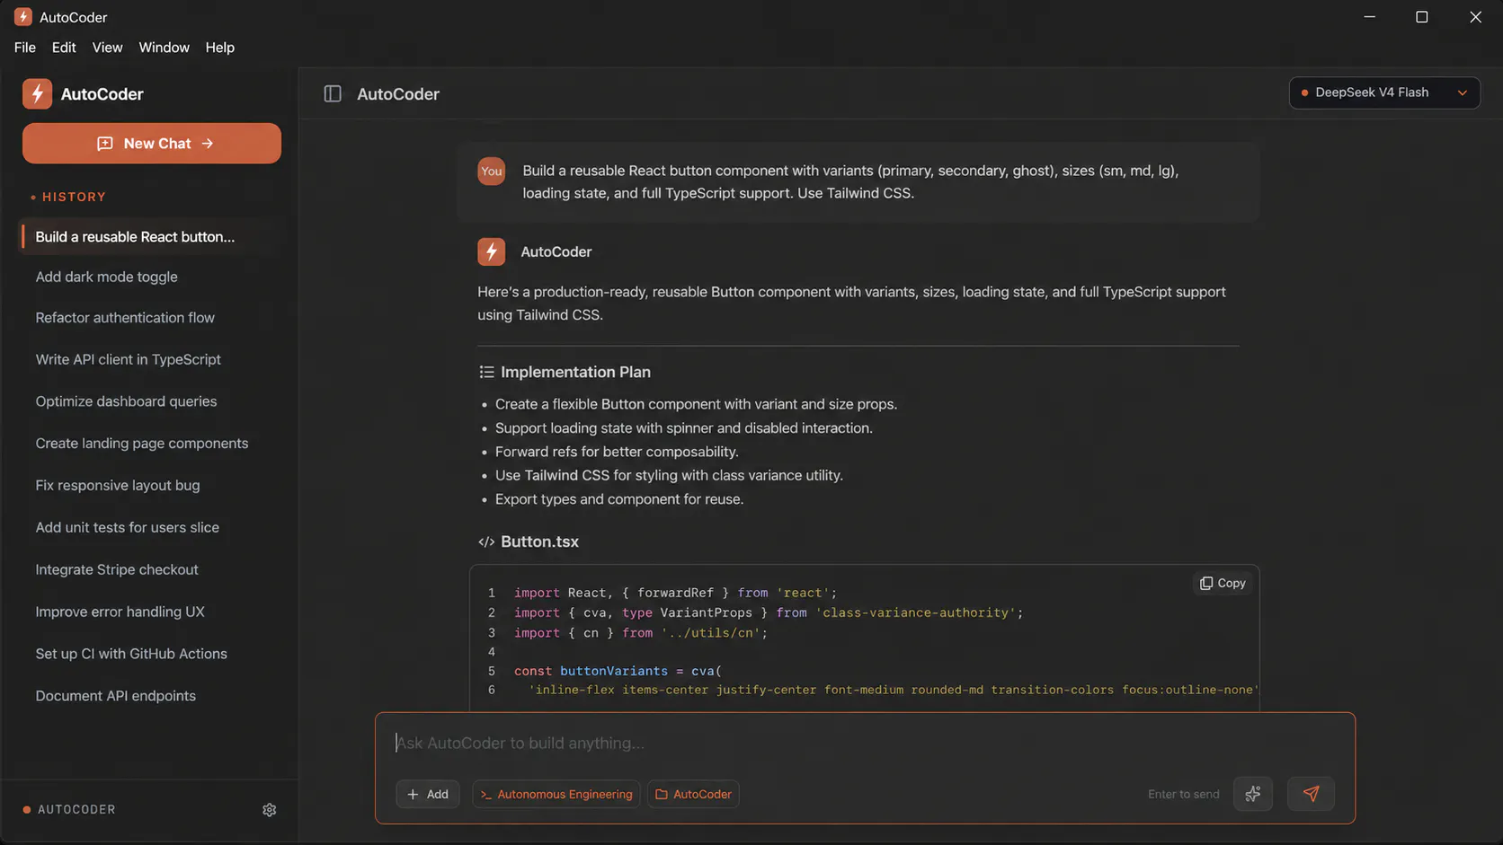The image size is (1503, 845).
Task: Click the code brackets icon beside Button.tsx
Action: [x=486, y=541]
